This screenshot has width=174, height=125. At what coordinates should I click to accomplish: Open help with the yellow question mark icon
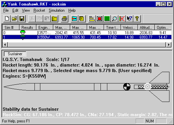point(137,19)
